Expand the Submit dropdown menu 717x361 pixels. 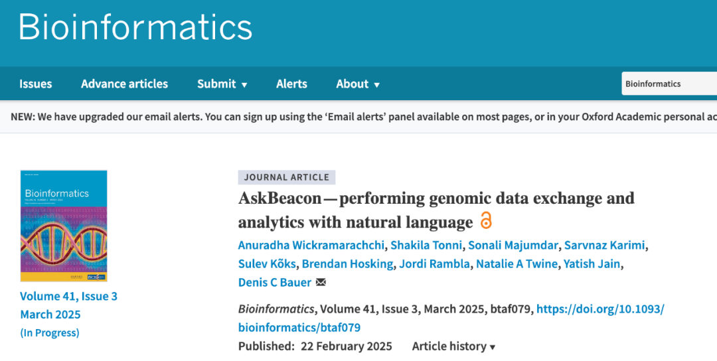click(222, 84)
